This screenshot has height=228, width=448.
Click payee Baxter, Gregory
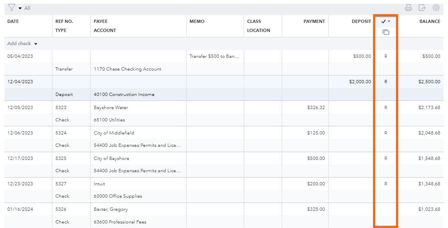[x=111, y=209]
